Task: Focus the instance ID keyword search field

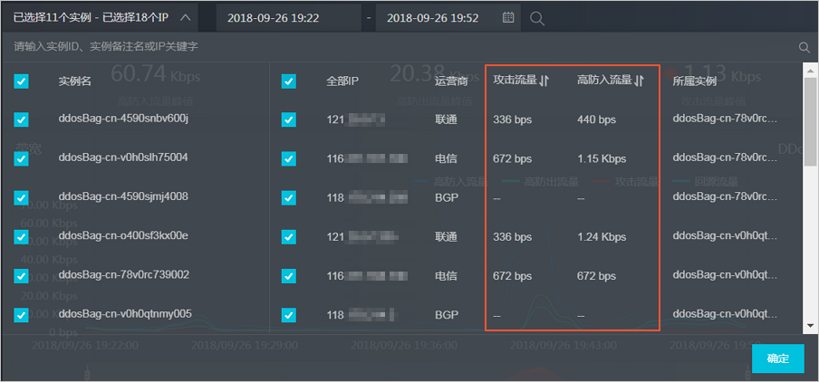Action: click(402, 47)
